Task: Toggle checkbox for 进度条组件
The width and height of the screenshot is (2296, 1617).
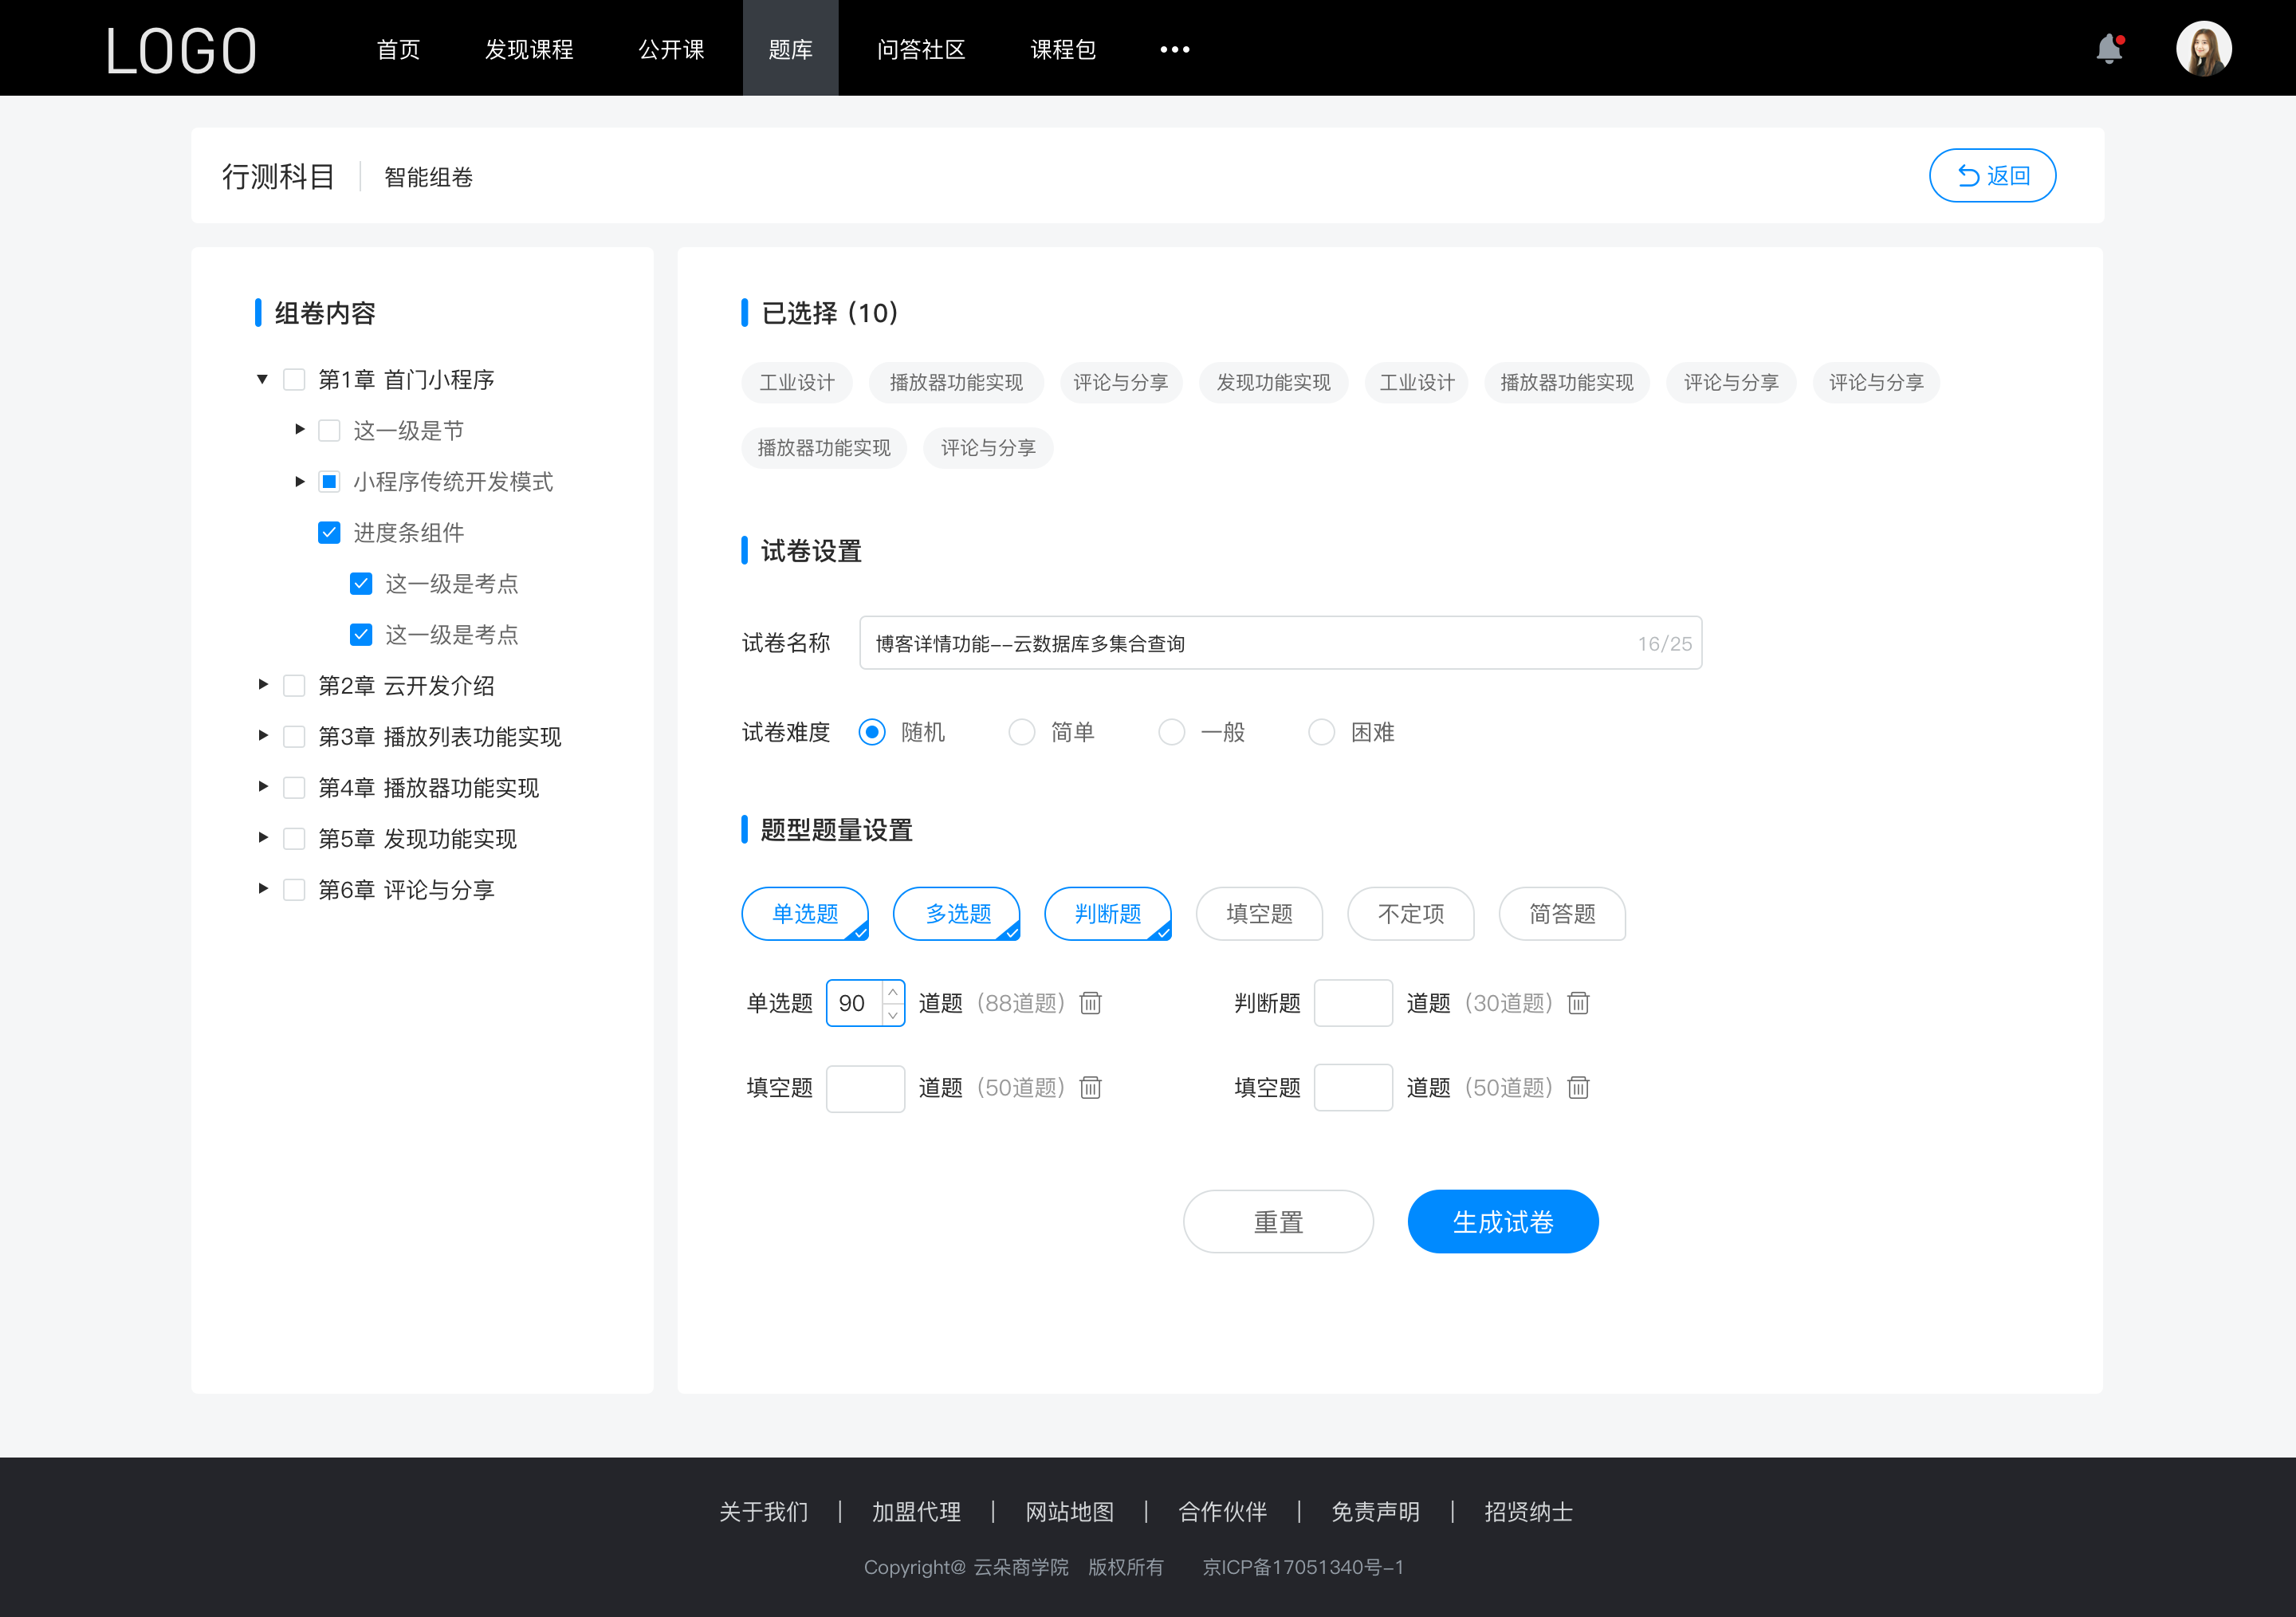Action: pos(327,532)
